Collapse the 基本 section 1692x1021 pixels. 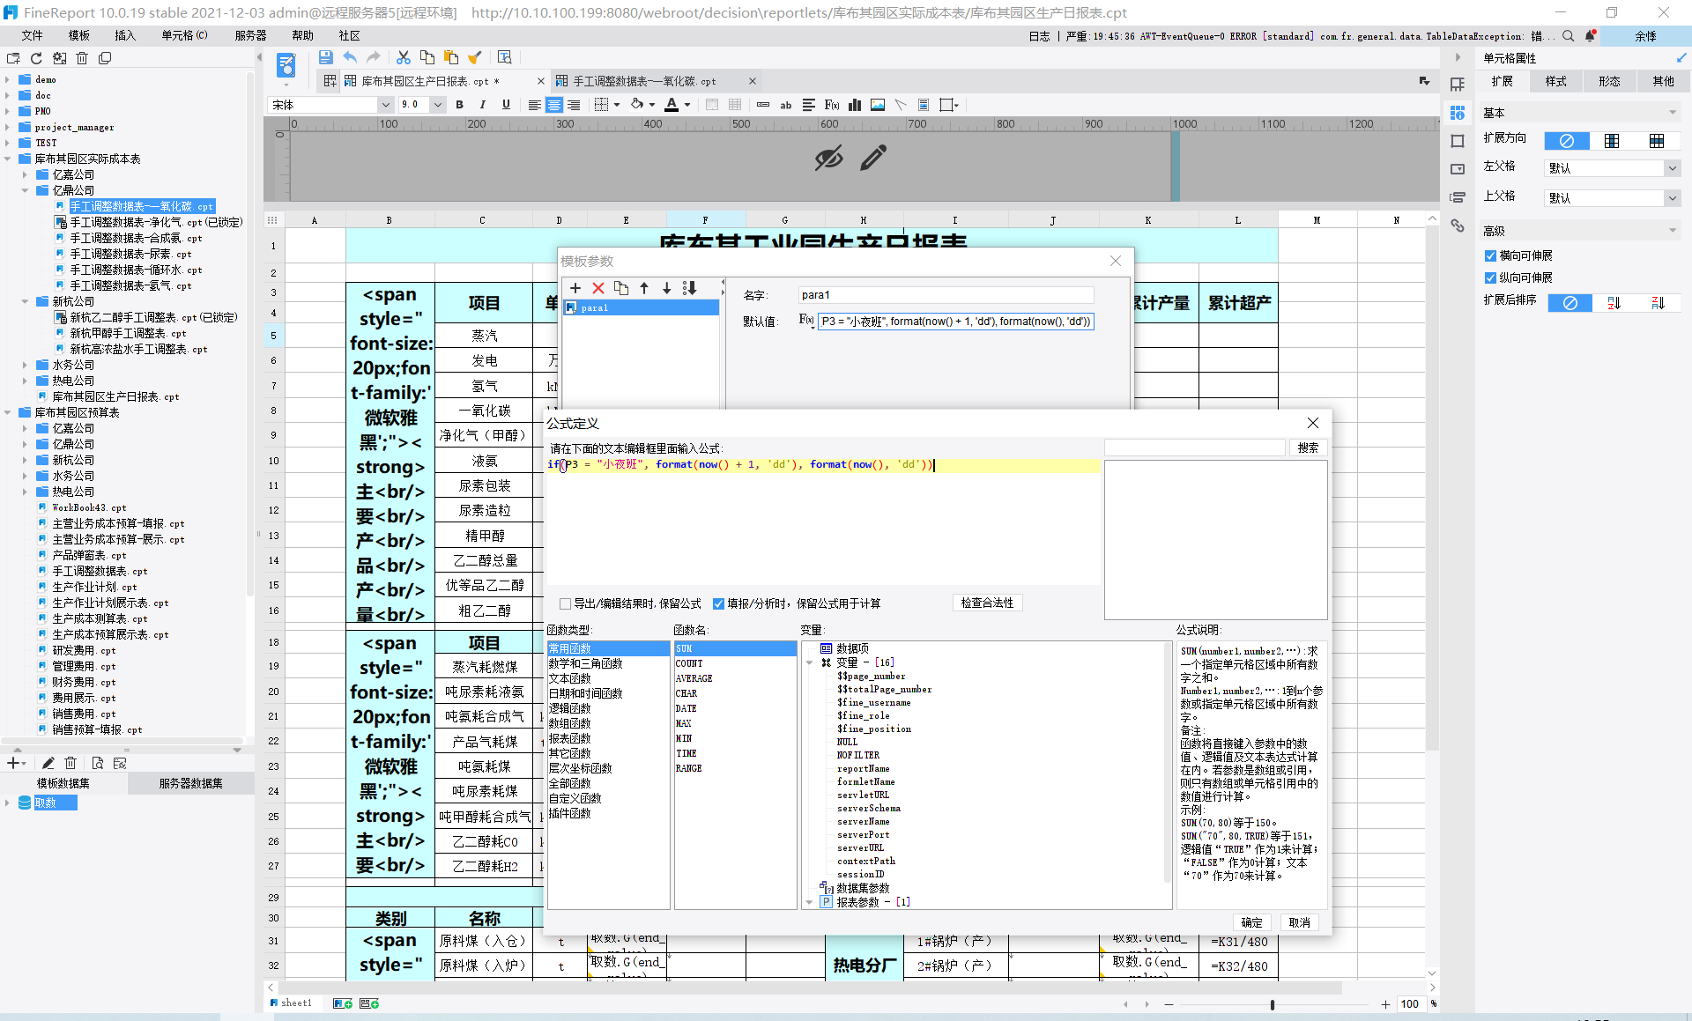1673,113
